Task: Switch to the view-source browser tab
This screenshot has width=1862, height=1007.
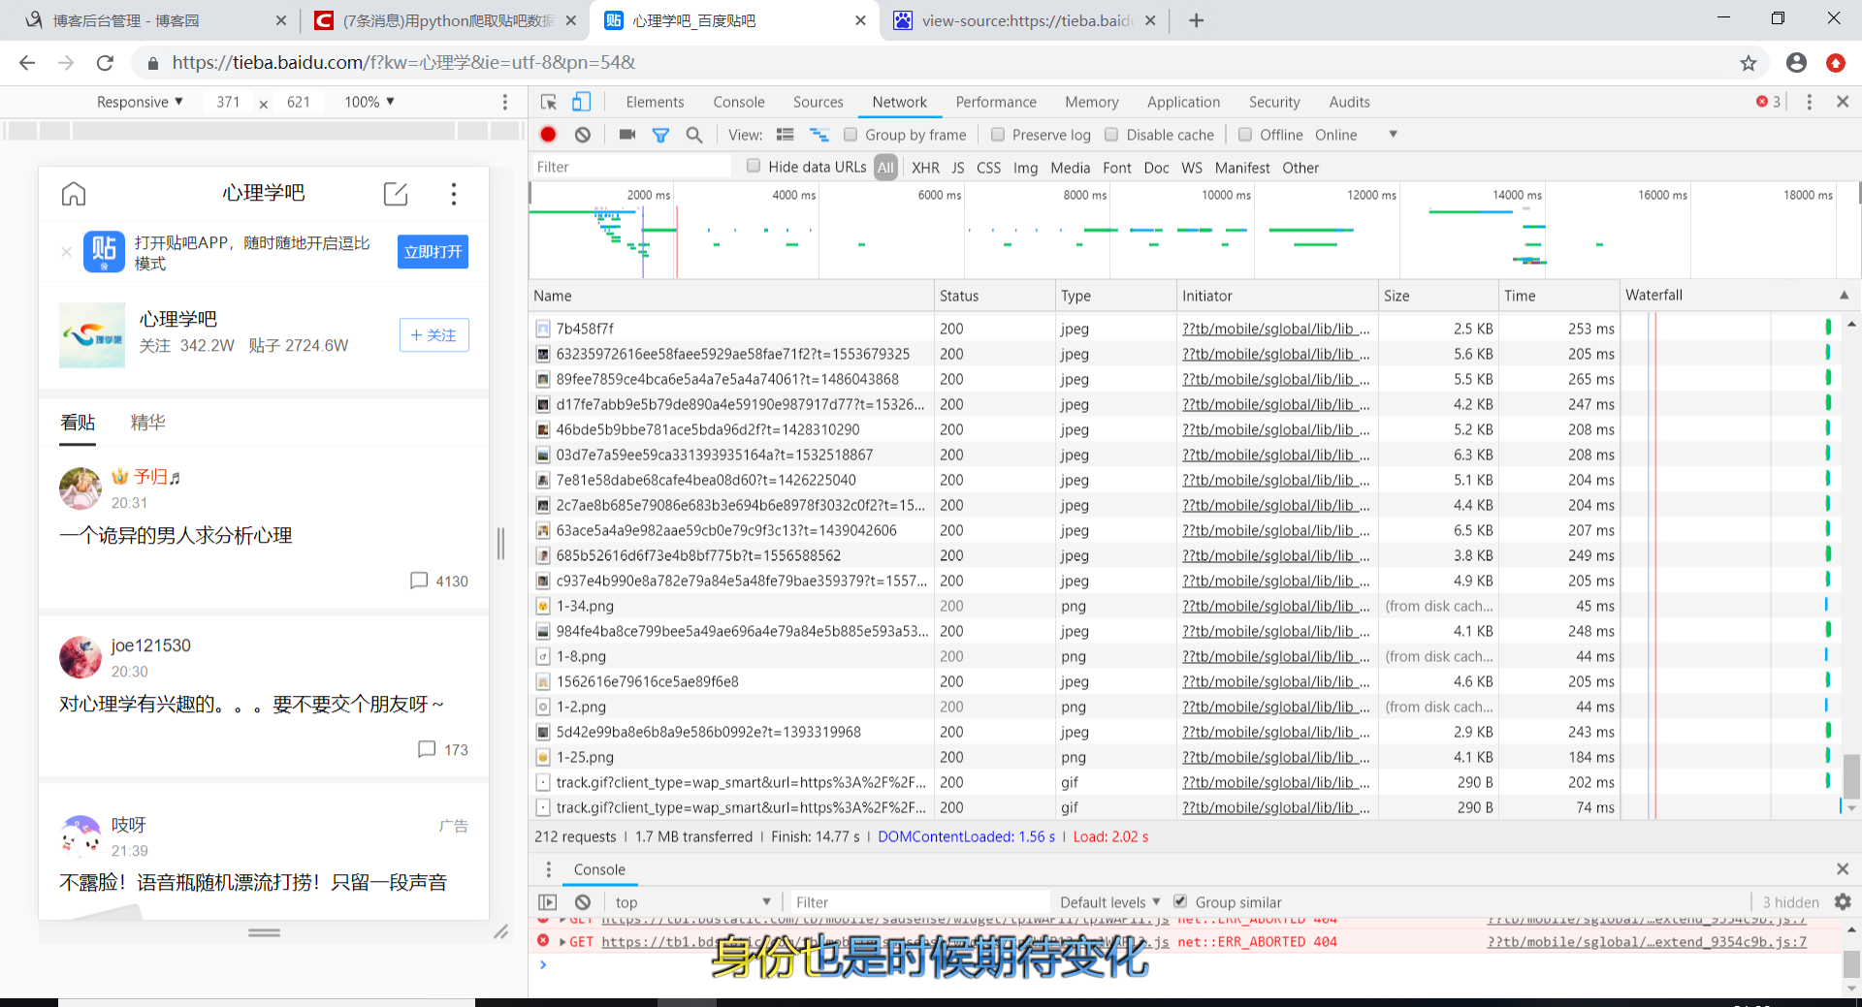Action: [x=1024, y=20]
